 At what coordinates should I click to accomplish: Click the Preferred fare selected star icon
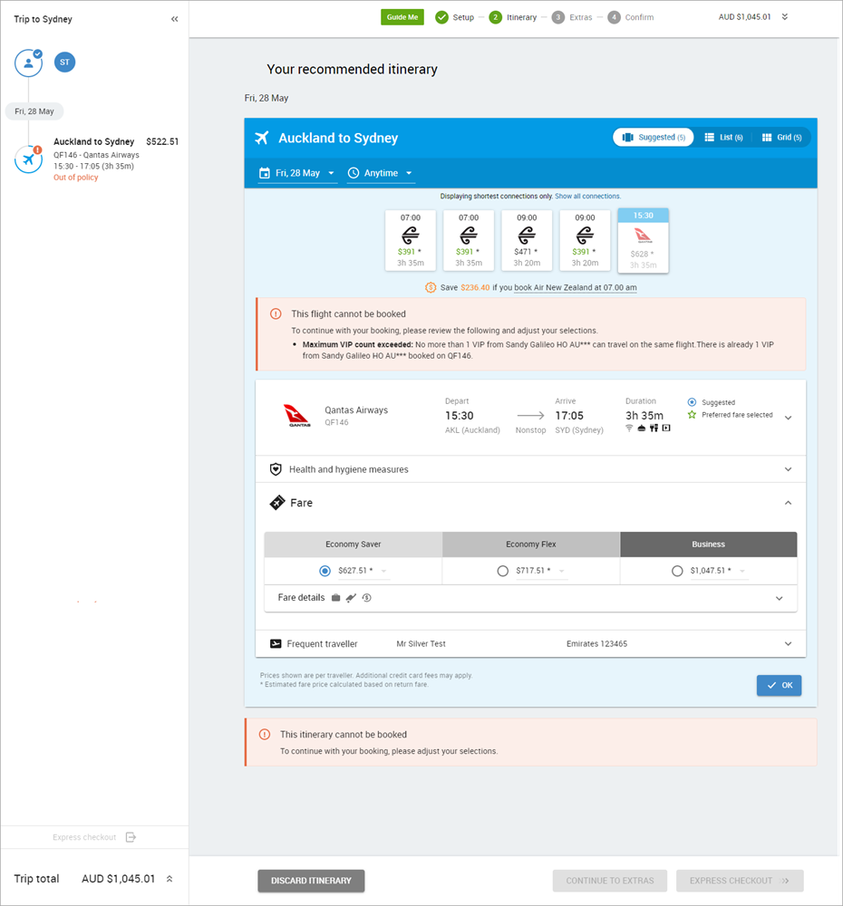[692, 415]
